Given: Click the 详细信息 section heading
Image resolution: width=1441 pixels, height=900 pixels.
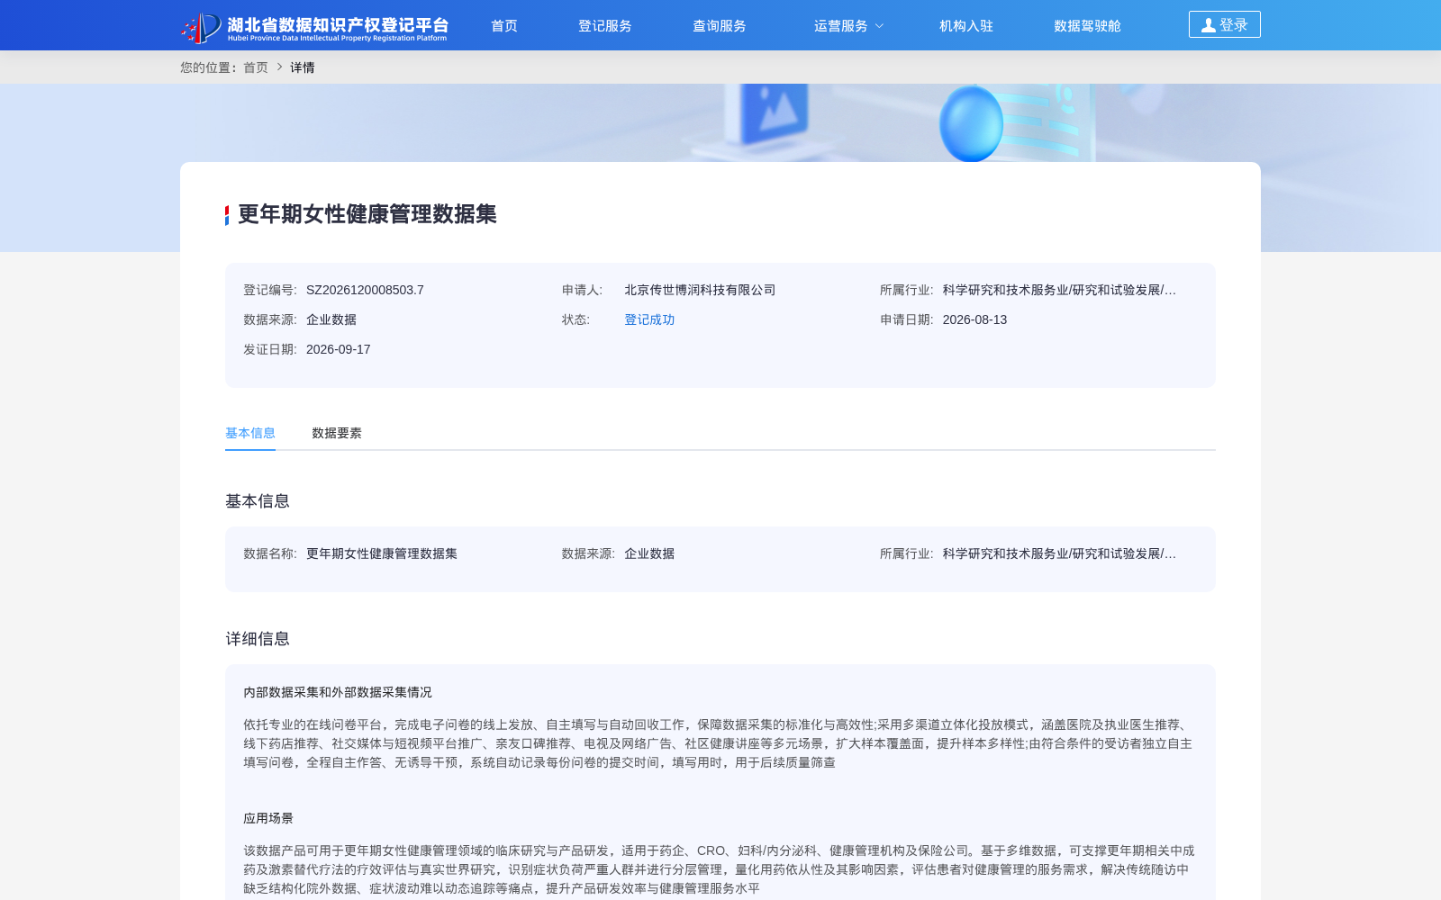Looking at the screenshot, I should (x=258, y=639).
